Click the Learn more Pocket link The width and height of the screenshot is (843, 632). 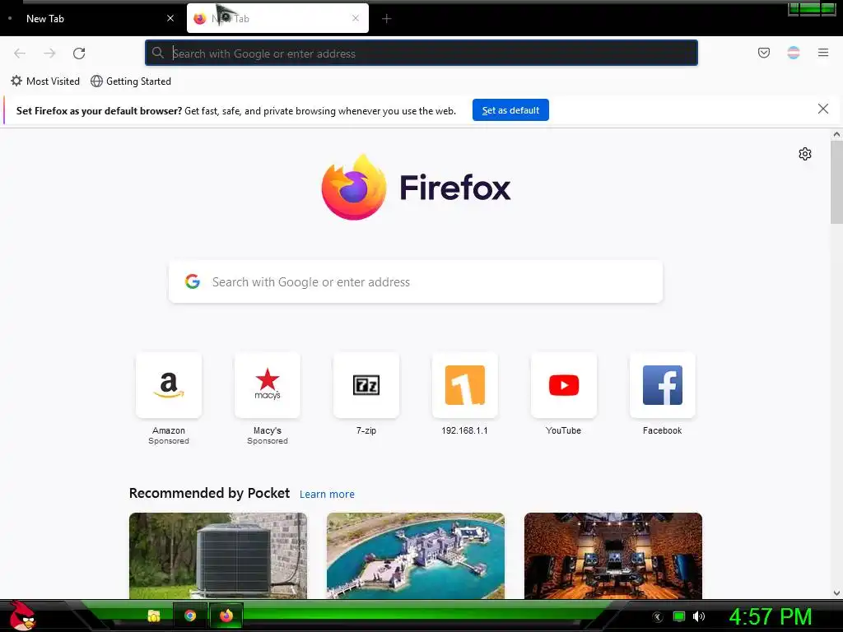pos(327,495)
